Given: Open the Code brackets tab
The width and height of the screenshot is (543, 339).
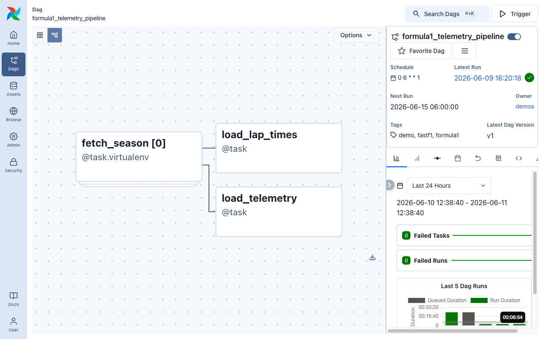Looking at the screenshot, I should (x=519, y=158).
